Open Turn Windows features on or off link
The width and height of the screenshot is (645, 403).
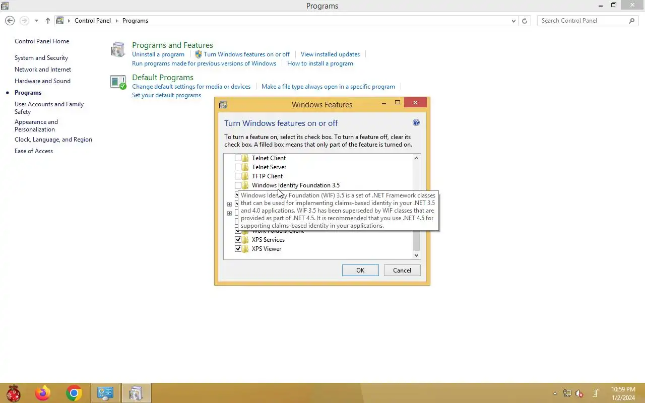[x=246, y=54]
